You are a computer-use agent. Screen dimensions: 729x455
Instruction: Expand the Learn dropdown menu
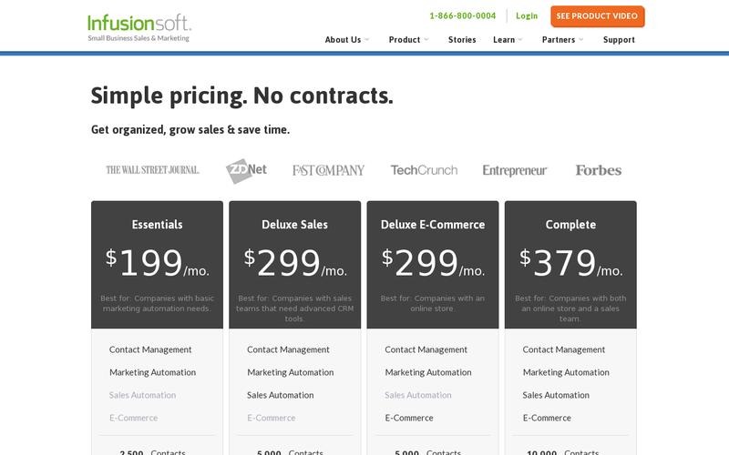click(508, 40)
